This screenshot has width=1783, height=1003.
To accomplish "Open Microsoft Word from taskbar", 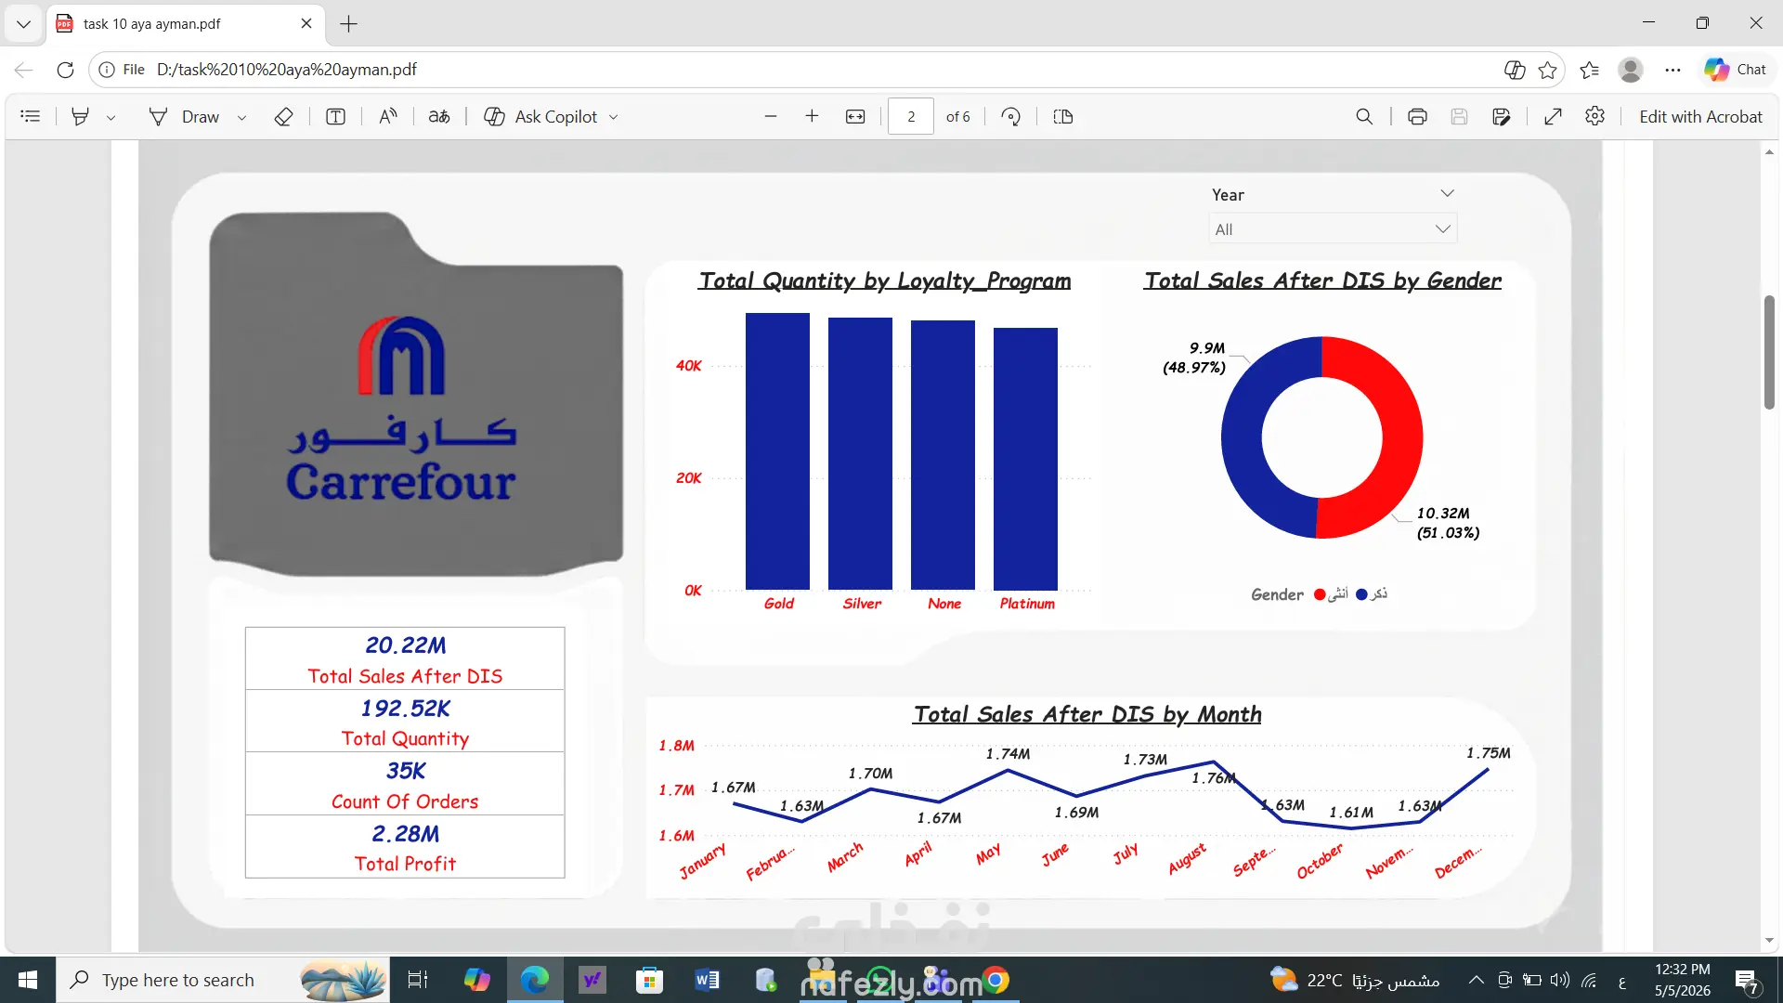I will (x=707, y=980).
